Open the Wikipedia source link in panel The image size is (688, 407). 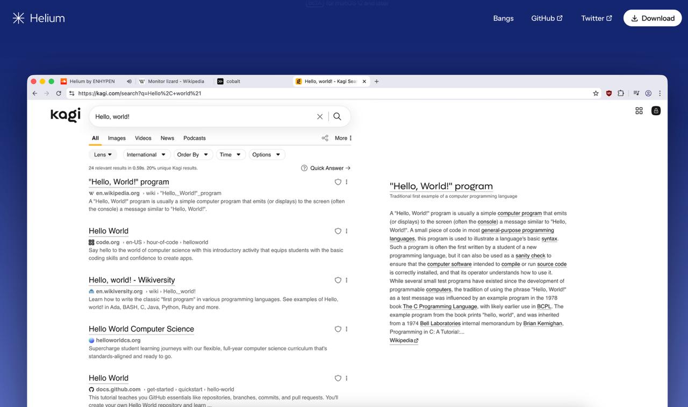(404, 341)
